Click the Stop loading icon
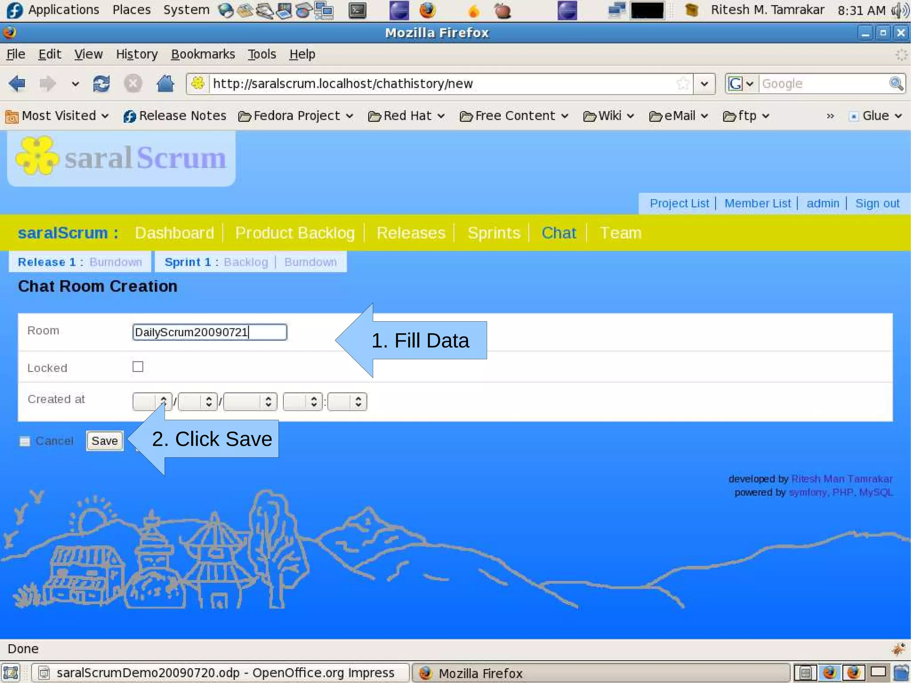 pos(133,83)
